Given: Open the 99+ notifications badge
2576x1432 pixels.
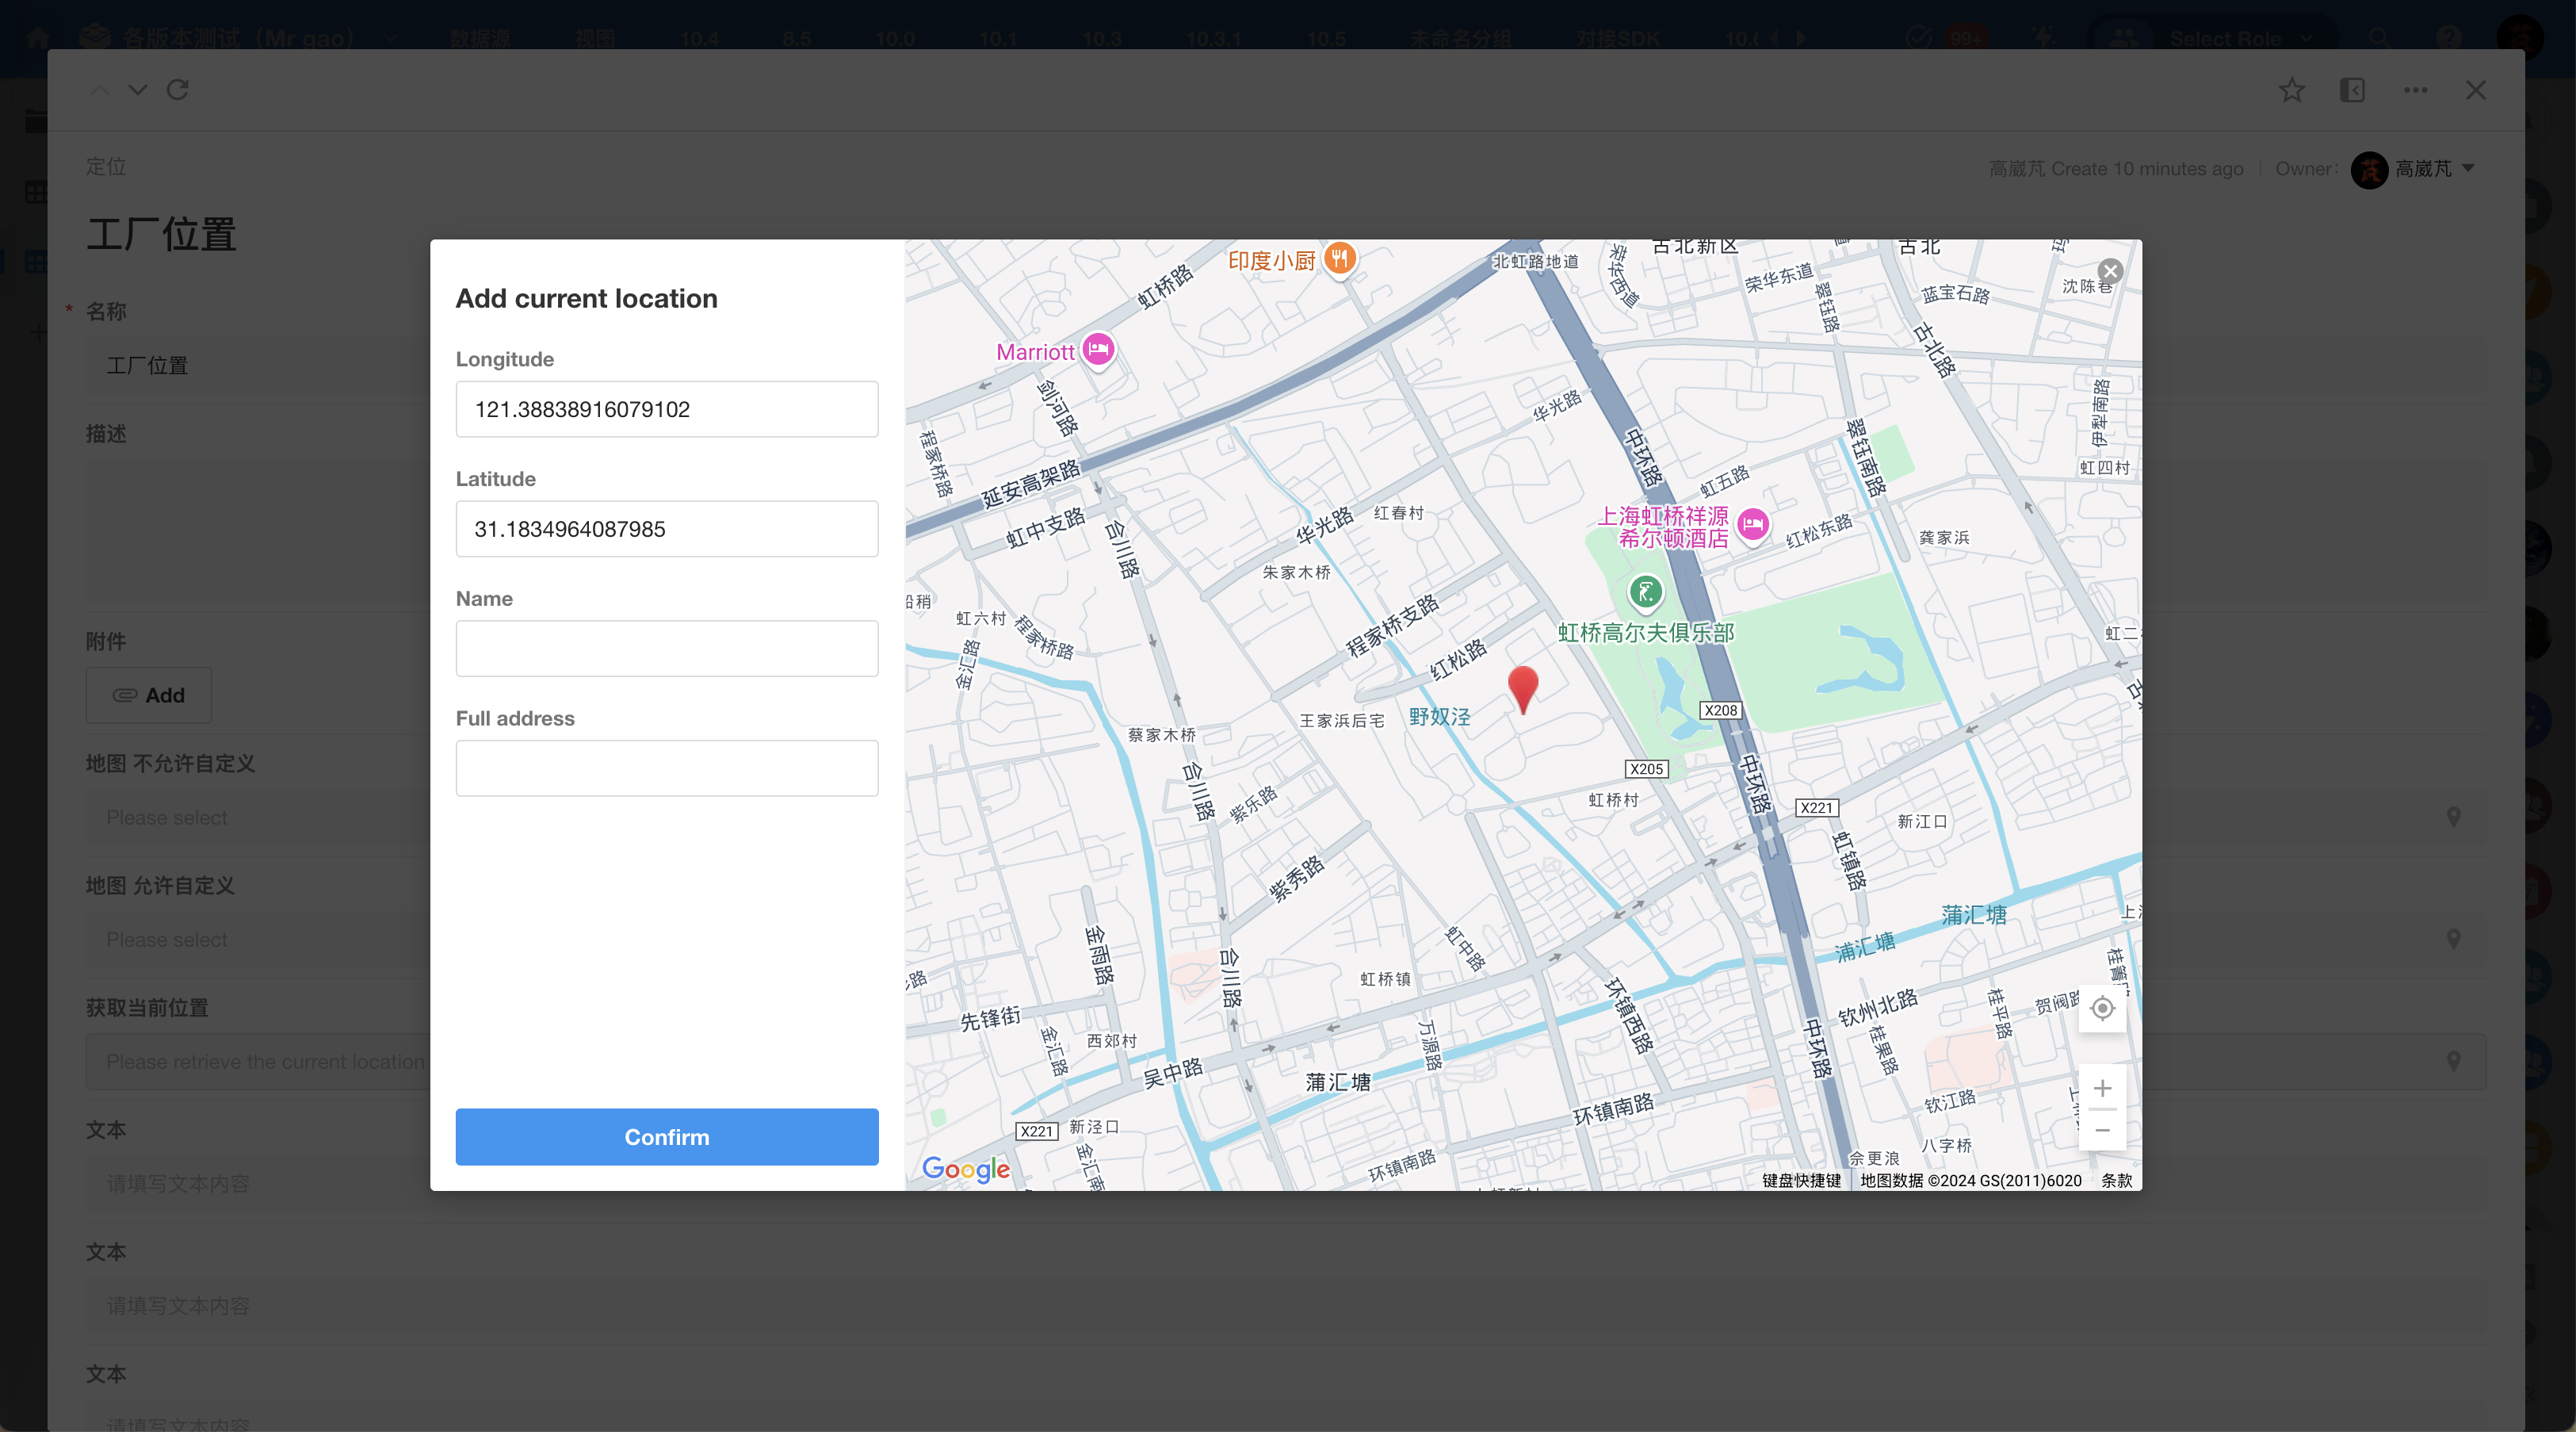Looking at the screenshot, I should [1966, 38].
